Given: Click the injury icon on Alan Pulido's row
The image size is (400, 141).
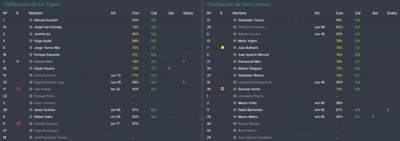Looking at the screenshot, I should pos(18,89).
